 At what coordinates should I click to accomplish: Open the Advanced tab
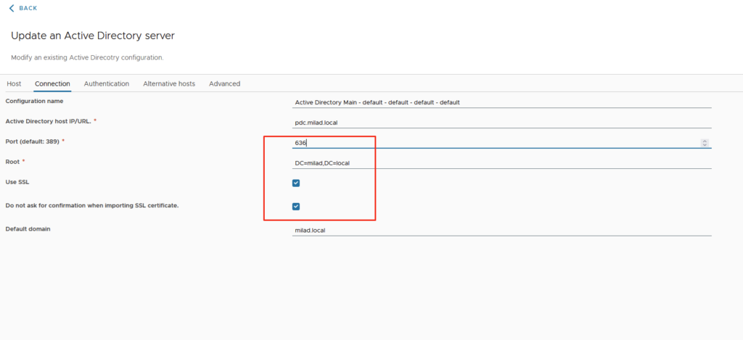[224, 84]
